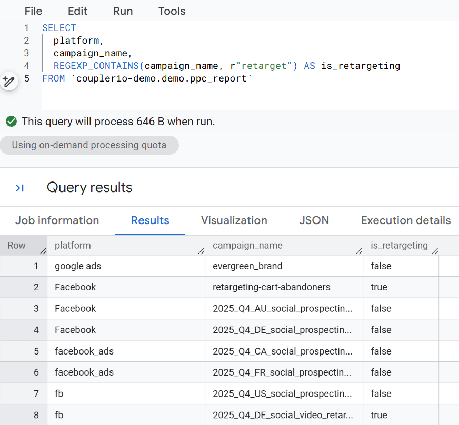Click the fb cell in row 7

pos(126,393)
